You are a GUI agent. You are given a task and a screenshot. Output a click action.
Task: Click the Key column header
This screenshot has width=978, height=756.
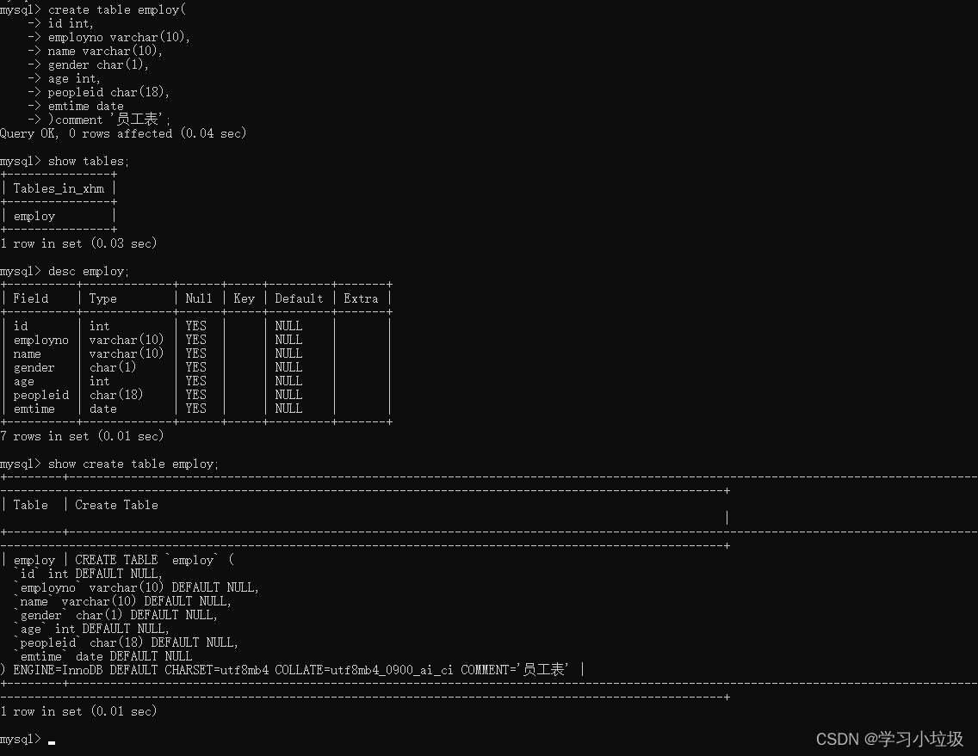point(244,298)
